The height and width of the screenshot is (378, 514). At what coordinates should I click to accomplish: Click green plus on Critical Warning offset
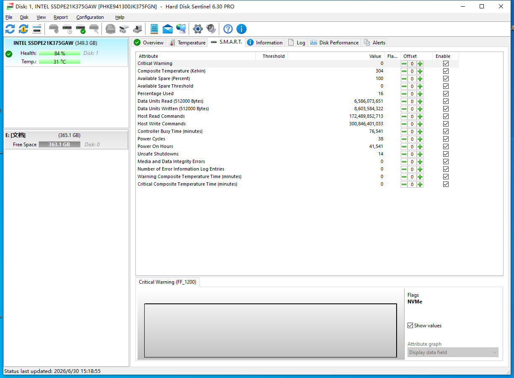click(420, 64)
